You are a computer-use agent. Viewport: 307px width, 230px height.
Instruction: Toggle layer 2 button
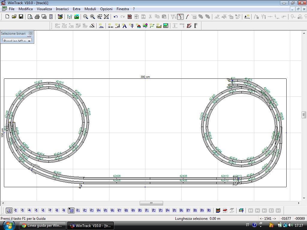[x=16, y=211]
